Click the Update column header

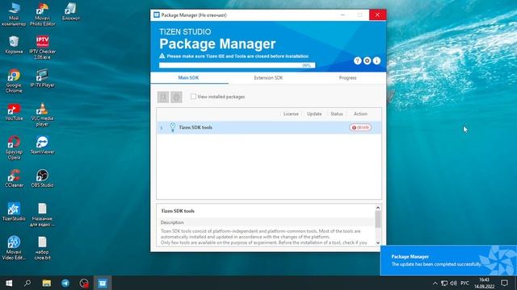[314, 114]
